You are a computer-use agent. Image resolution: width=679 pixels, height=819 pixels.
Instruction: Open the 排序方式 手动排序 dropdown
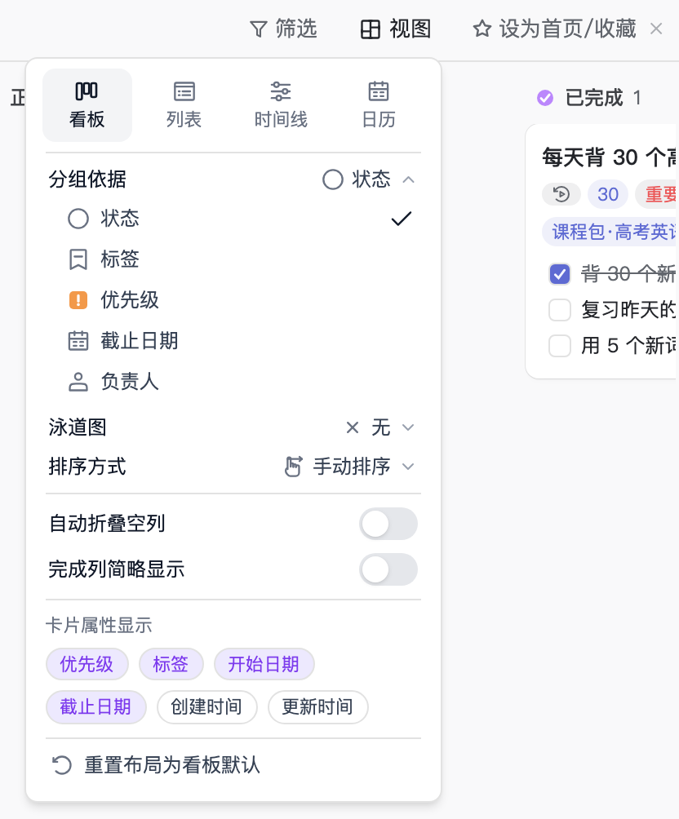[x=350, y=467]
